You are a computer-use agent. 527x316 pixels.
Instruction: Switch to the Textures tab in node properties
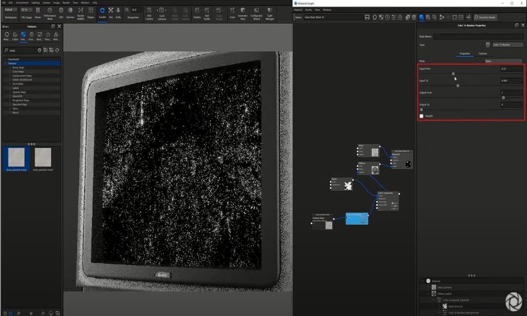pos(482,53)
